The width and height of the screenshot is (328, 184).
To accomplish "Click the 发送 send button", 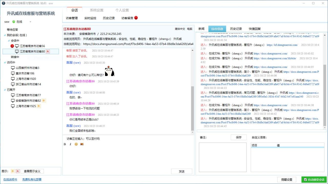I will click(182, 171).
